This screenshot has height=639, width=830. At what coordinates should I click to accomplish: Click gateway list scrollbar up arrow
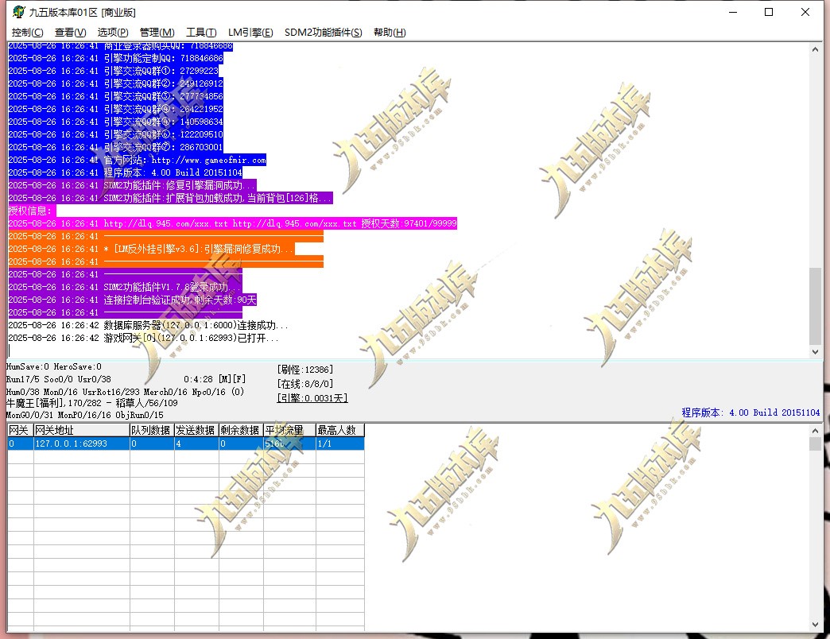815,431
